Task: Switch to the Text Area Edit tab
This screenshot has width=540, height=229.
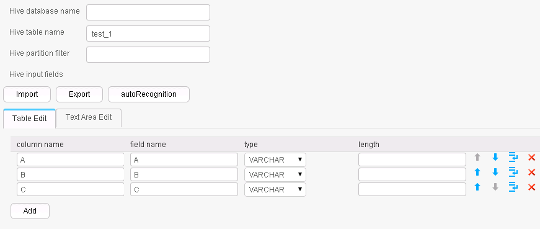Action: [89, 118]
